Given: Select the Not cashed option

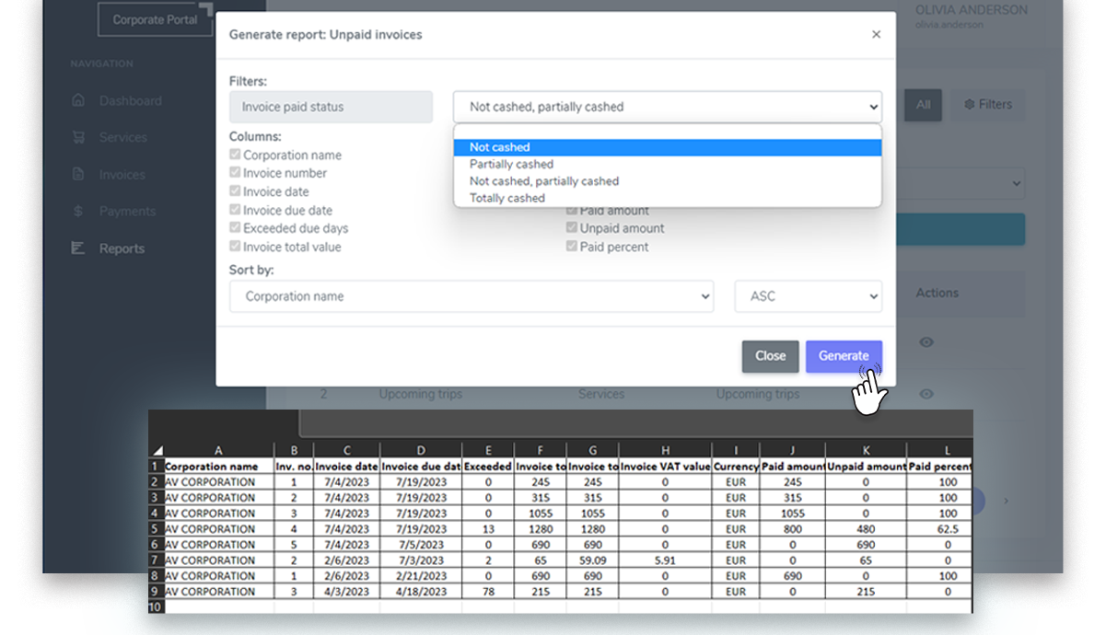Looking at the screenshot, I should click(x=500, y=147).
